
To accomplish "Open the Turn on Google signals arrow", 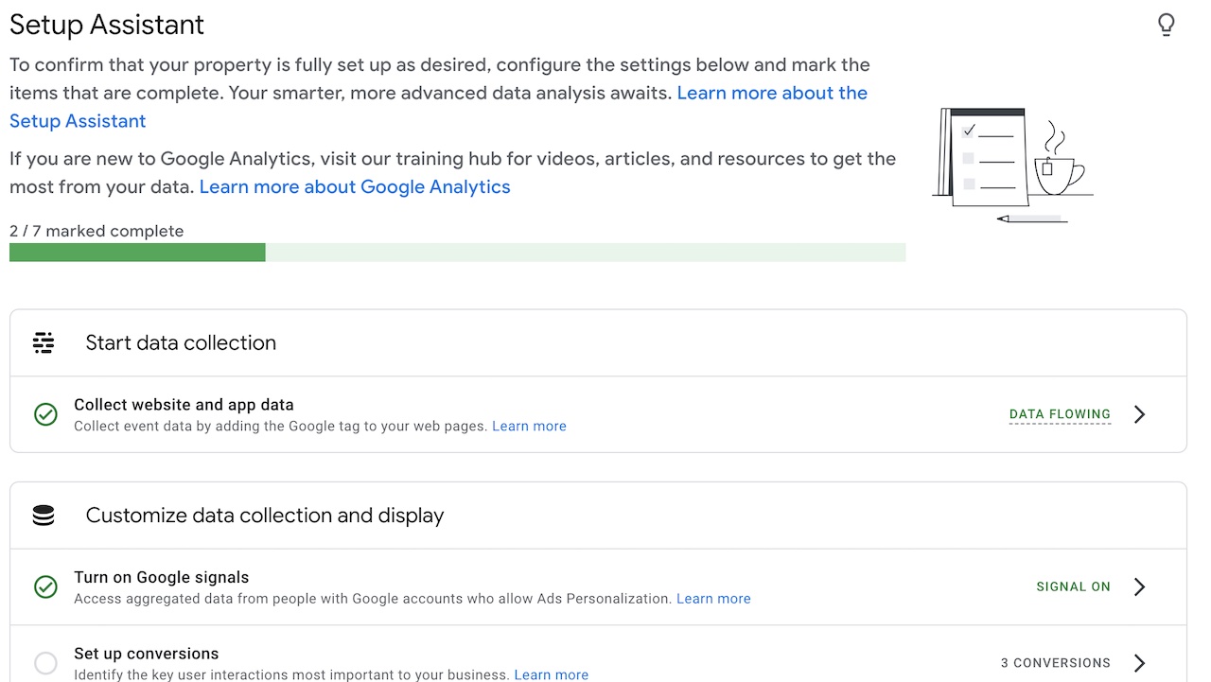I will [1140, 586].
